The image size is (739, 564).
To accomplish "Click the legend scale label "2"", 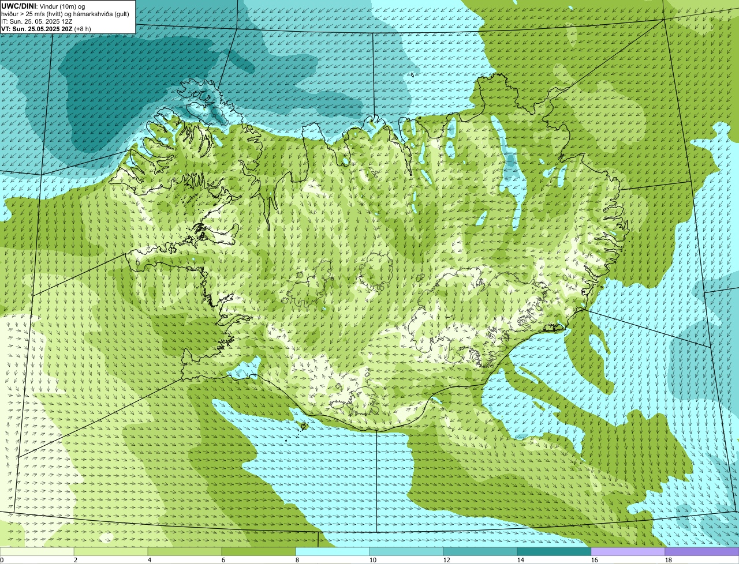I will [x=76, y=560].
